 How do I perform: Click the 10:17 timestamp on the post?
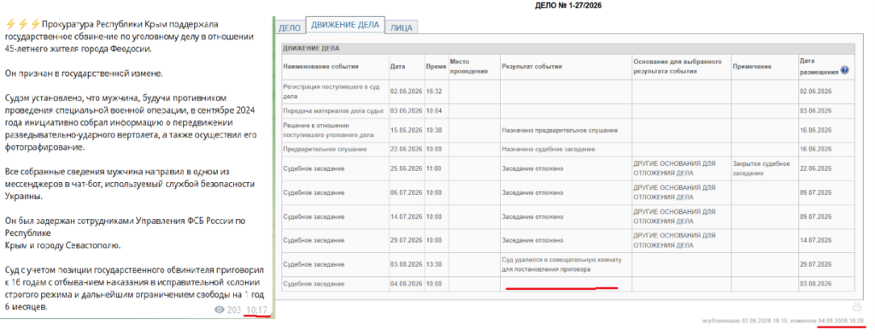[x=256, y=309]
